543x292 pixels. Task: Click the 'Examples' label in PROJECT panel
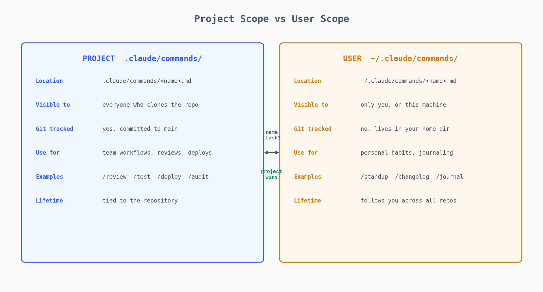(49, 177)
